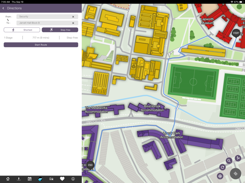Open the info tab in bottom bar

pos(73,179)
